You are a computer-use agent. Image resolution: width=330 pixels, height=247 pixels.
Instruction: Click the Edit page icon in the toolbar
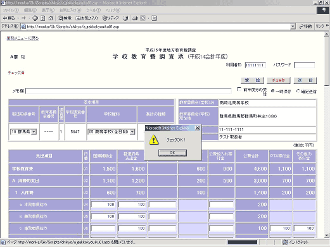point(155,18)
